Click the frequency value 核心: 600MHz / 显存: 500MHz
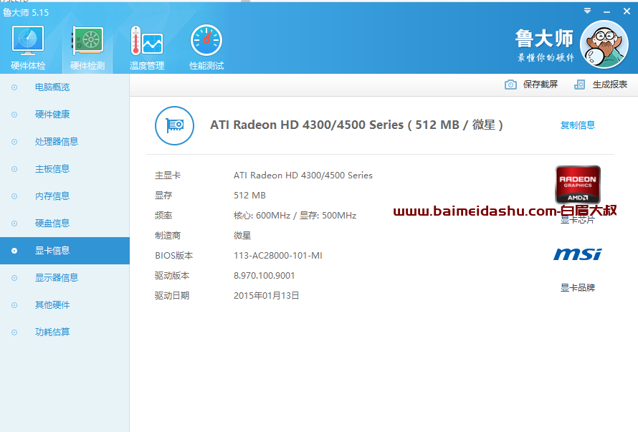Viewport: 638px width, 432px height. (x=295, y=216)
